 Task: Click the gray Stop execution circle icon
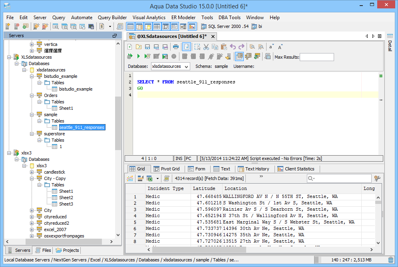(x=173, y=56)
